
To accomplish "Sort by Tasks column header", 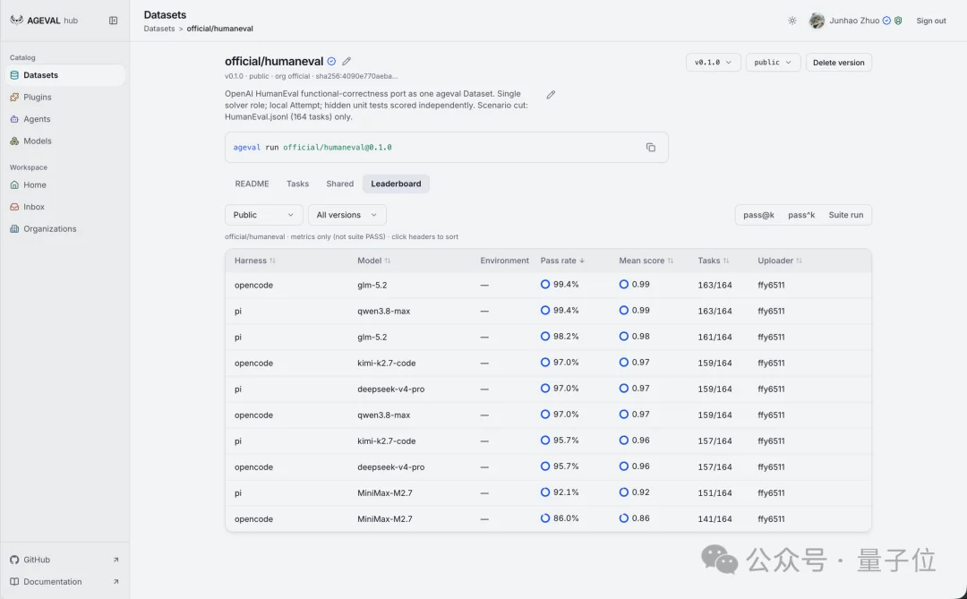I will coord(714,261).
